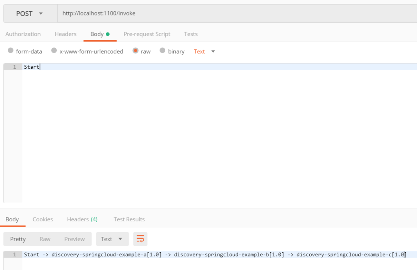Select the raw body type radio button
Viewport: 417px width, 270px height.
(x=136, y=51)
